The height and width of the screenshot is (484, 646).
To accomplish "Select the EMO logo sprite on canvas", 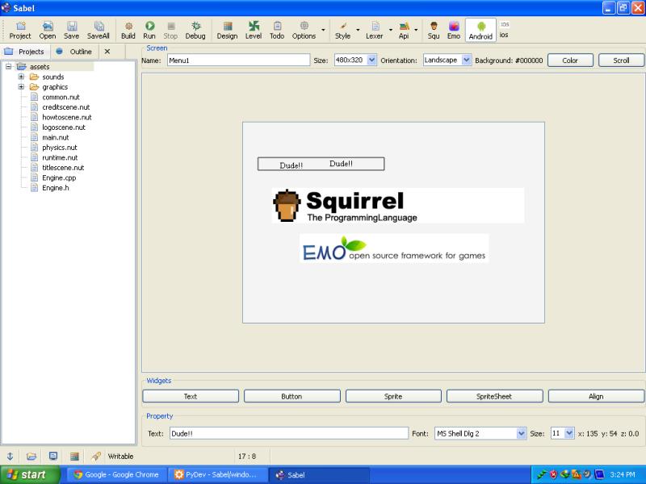I will click(394, 248).
